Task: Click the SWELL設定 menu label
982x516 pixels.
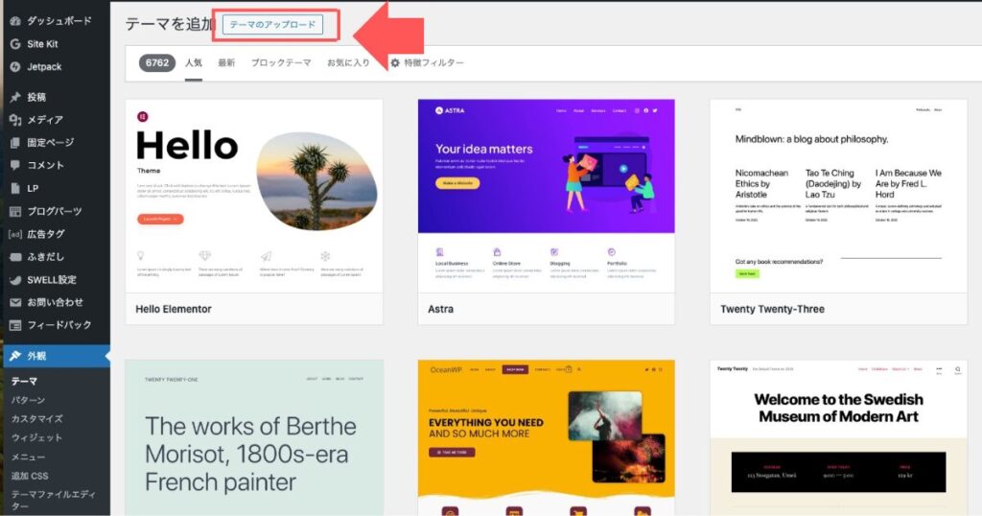Action: point(52,280)
